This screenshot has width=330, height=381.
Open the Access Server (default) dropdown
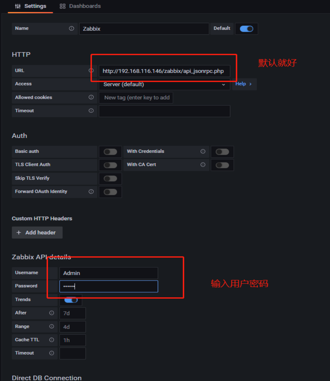(x=164, y=84)
